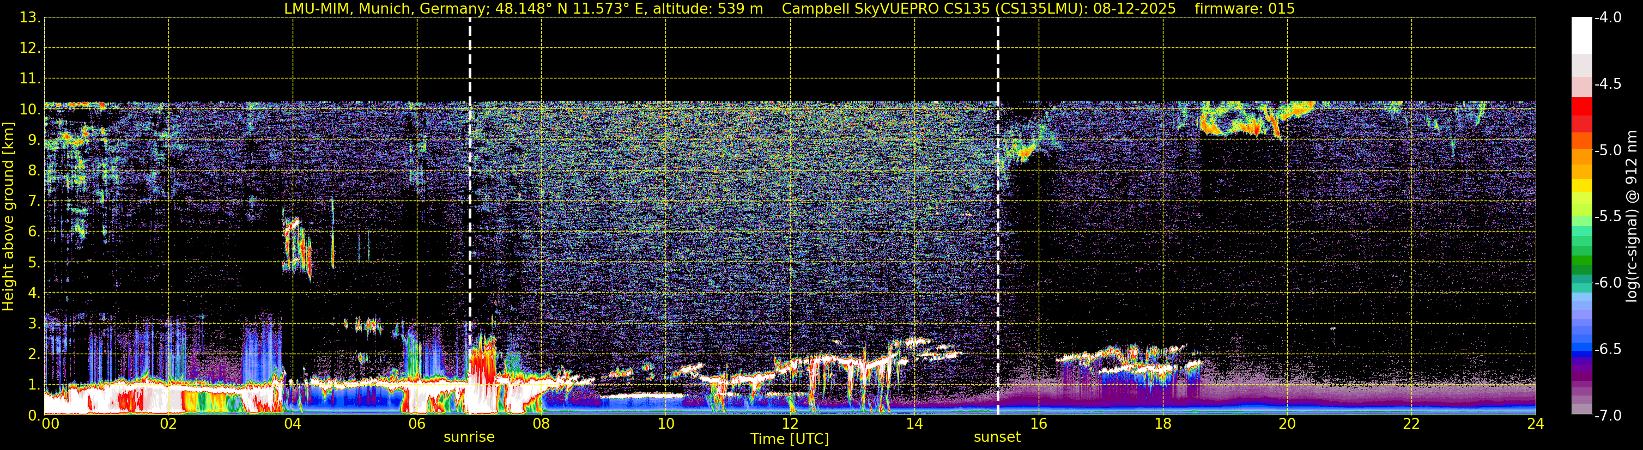Click the 'log(rc-signal) @ 912 nm' colorbar label
The image size is (1643, 450).
point(1632,216)
